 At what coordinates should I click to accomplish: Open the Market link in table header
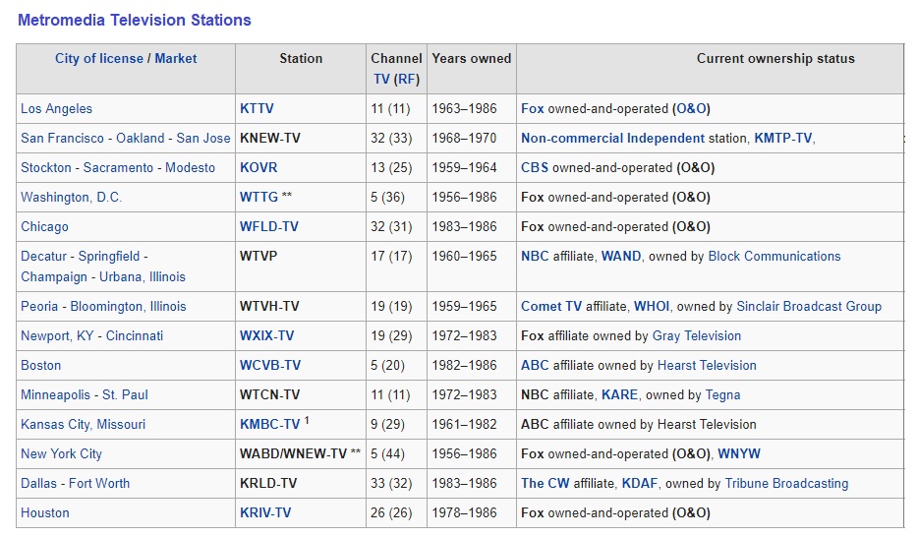point(176,59)
